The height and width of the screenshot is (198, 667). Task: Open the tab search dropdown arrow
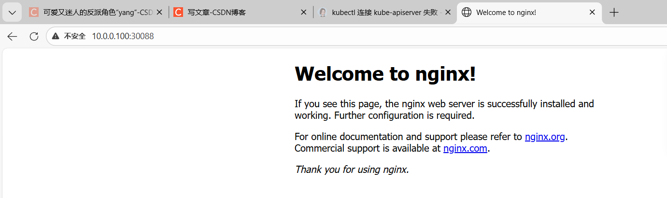coord(12,13)
